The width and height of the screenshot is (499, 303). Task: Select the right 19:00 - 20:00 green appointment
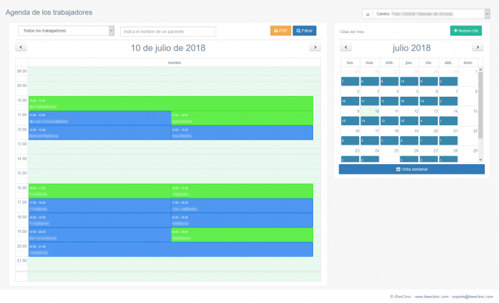tap(242, 235)
